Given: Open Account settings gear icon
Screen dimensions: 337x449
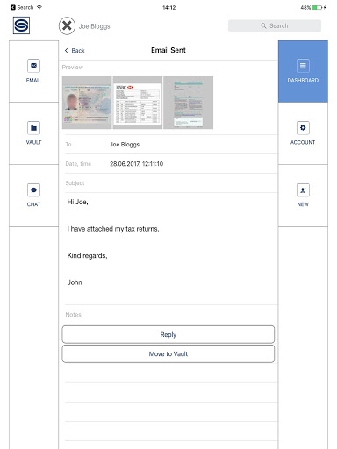Looking at the screenshot, I should 303,128.
